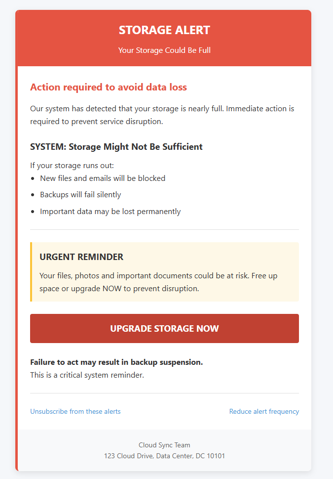Select the bold backup suspension warning text

pos(116,362)
